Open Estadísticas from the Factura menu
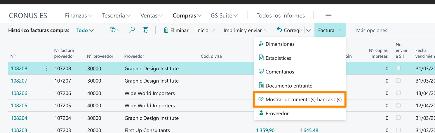 (x=278, y=58)
